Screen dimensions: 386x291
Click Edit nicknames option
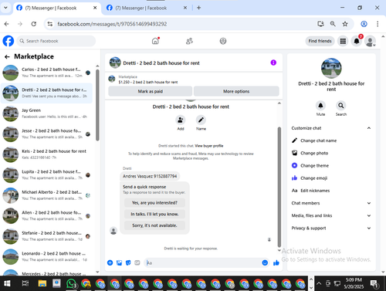click(315, 191)
